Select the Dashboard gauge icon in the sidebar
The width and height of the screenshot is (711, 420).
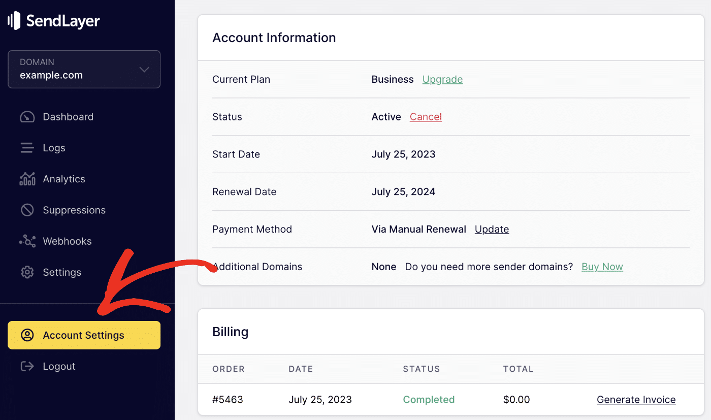coord(27,116)
